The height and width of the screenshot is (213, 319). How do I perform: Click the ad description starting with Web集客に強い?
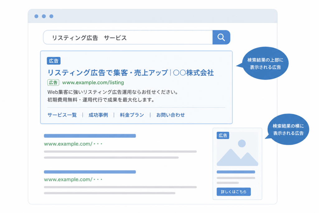113,92
